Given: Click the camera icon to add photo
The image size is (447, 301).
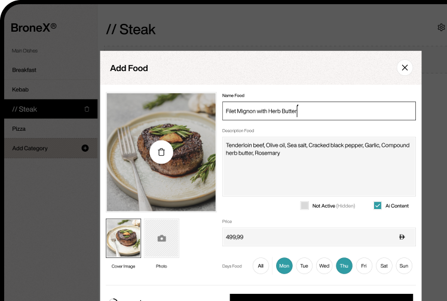Looking at the screenshot, I should point(161,238).
